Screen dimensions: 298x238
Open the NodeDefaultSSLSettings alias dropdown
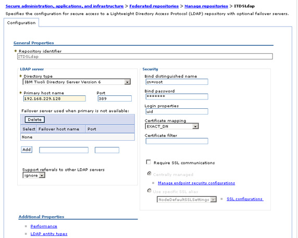tap(187, 199)
